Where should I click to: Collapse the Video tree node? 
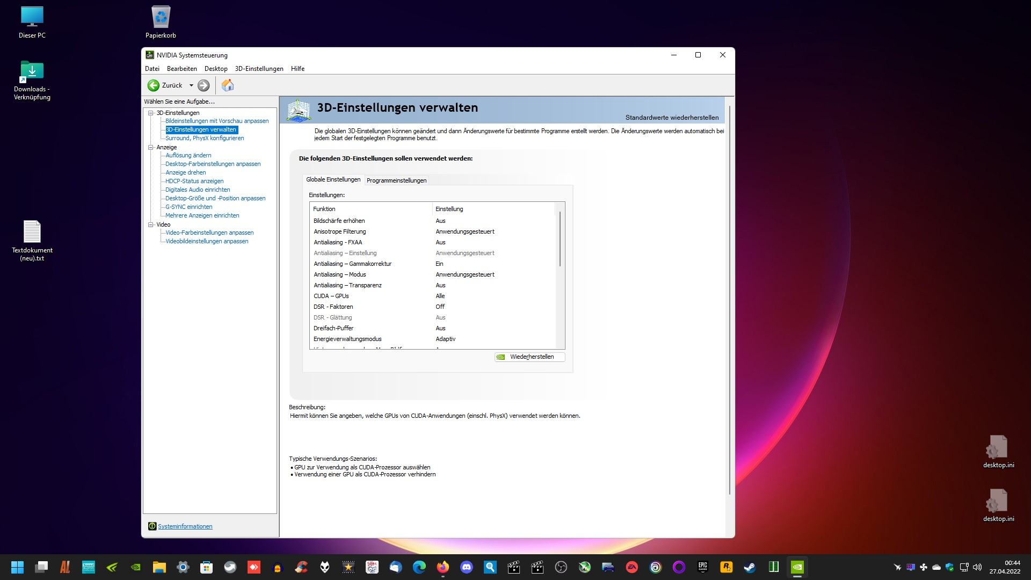[x=151, y=224]
